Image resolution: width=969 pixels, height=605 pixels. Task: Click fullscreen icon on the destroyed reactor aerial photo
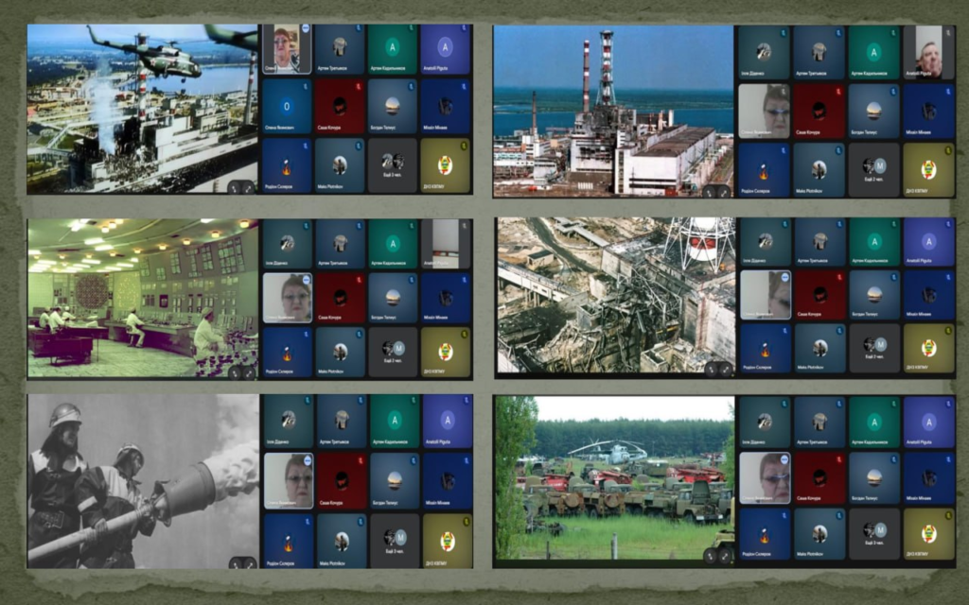point(723,367)
